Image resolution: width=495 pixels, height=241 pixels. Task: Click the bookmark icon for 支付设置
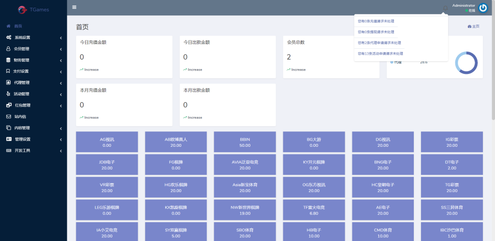point(8,71)
